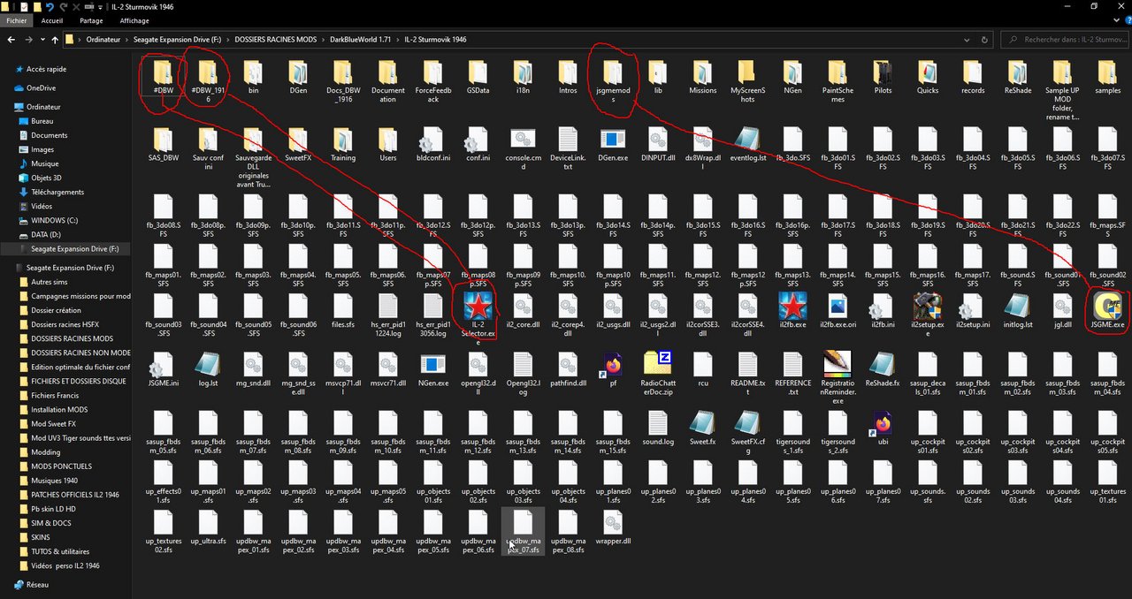Open the pf Firefox shortcut
The image size is (1132, 599).
pos(613,369)
